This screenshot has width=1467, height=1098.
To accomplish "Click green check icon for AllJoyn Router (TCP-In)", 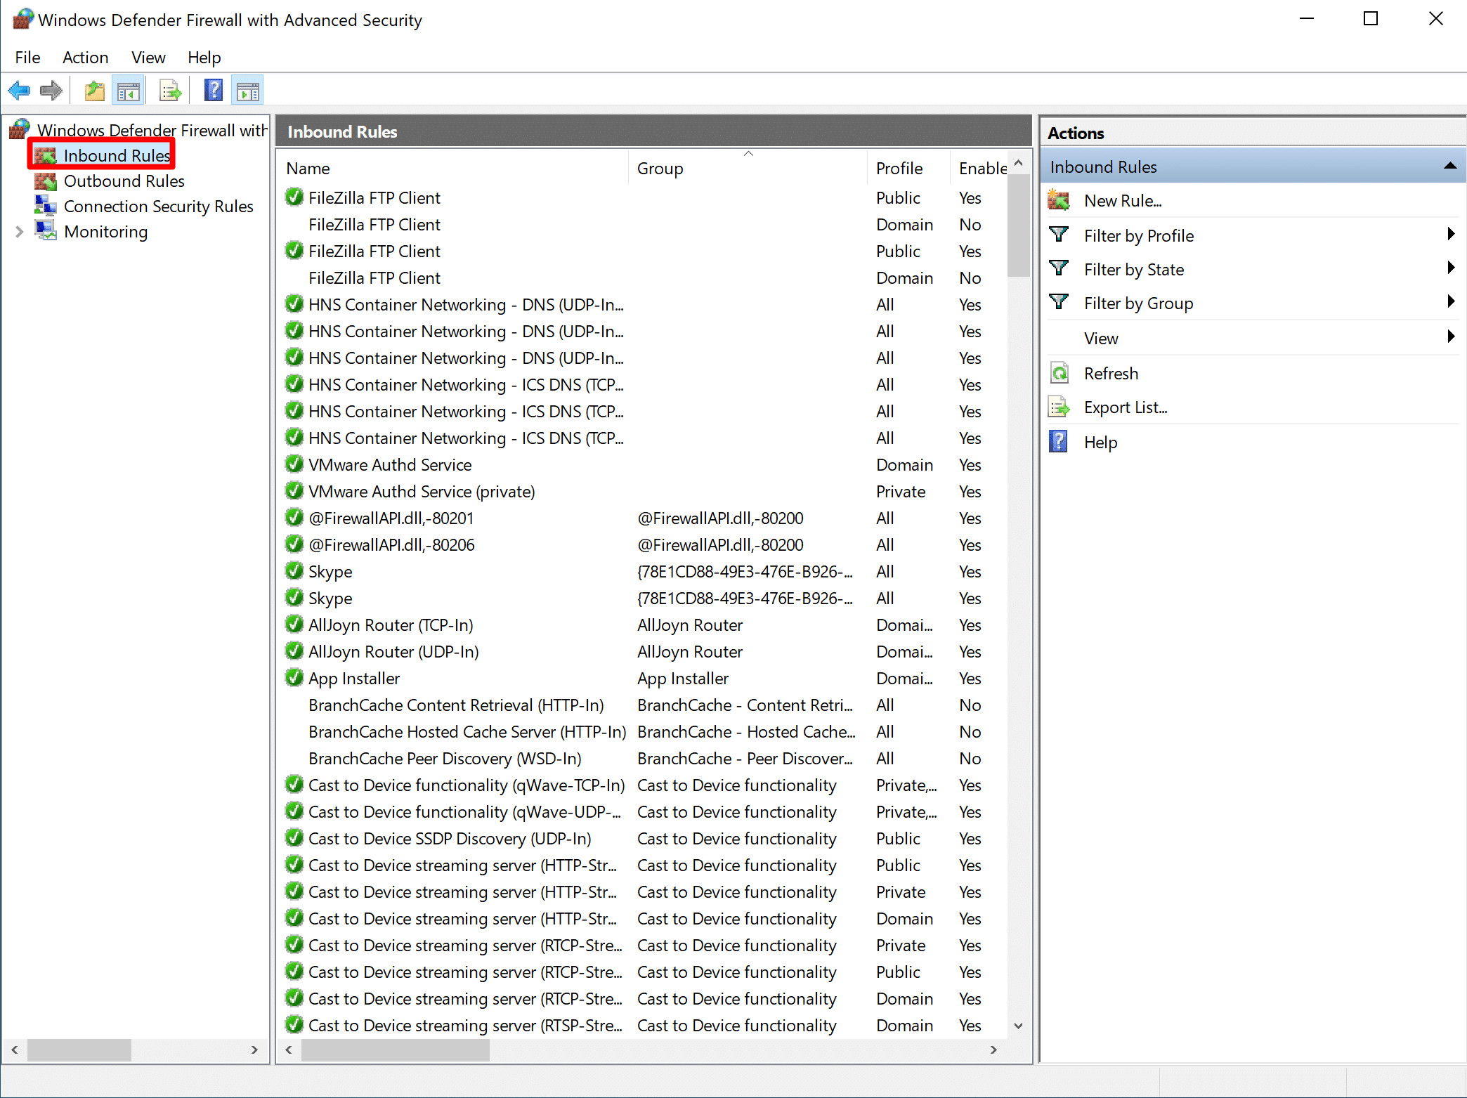I will click(x=294, y=625).
